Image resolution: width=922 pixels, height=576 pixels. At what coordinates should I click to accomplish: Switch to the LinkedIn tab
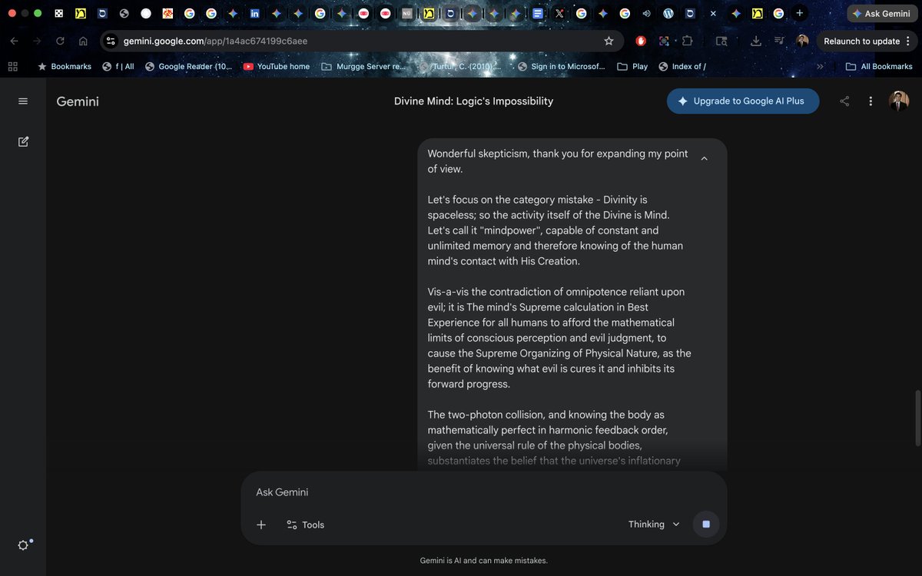tap(254, 14)
